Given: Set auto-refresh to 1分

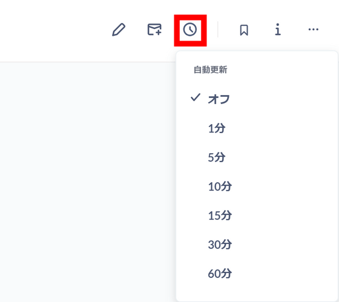Looking at the screenshot, I should tap(257, 128).
